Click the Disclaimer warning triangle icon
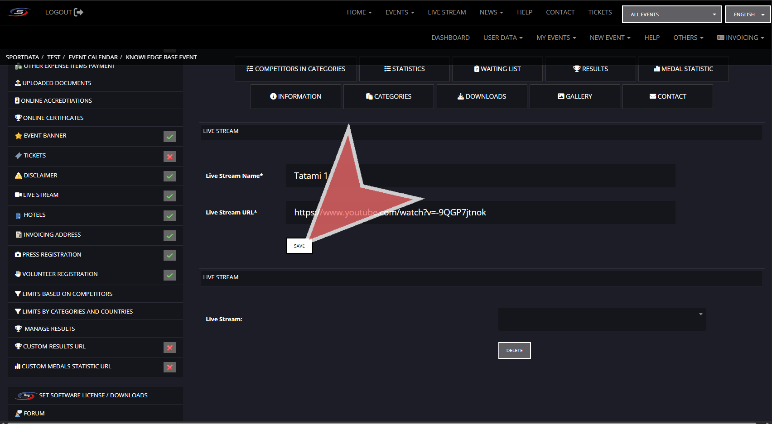This screenshot has width=772, height=424. [x=19, y=176]
